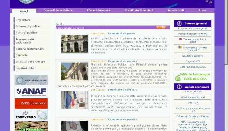This screenshot has height=131, width=228.
Task: Open Contacte in left sidebar
Action: pos(32,55)
